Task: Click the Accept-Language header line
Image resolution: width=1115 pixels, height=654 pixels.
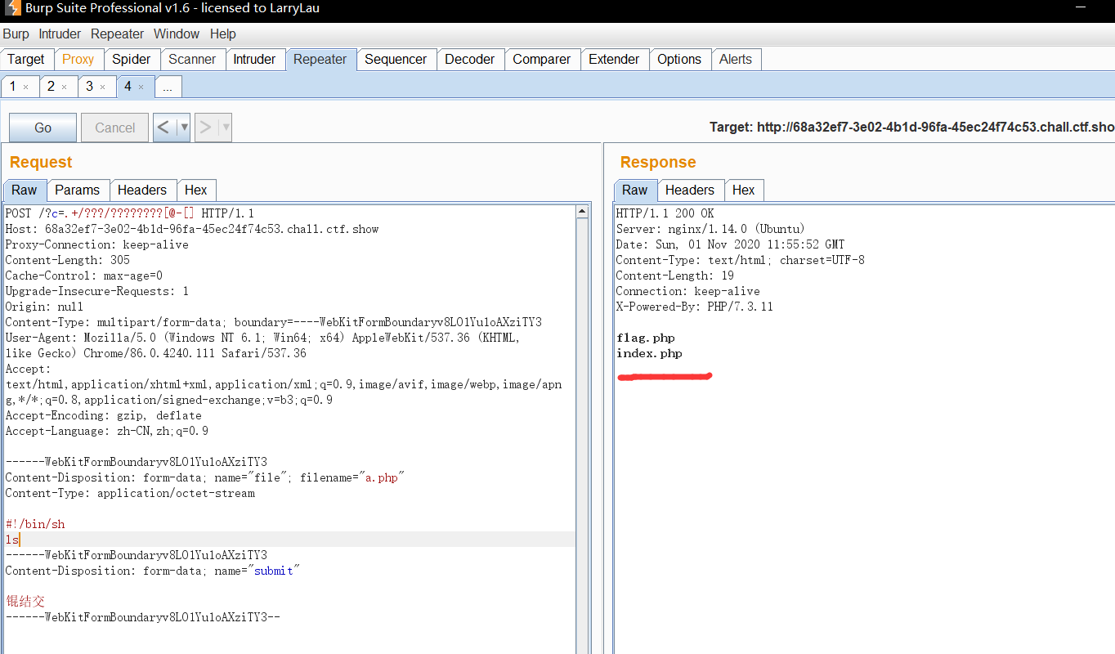Action: point(107,431)
